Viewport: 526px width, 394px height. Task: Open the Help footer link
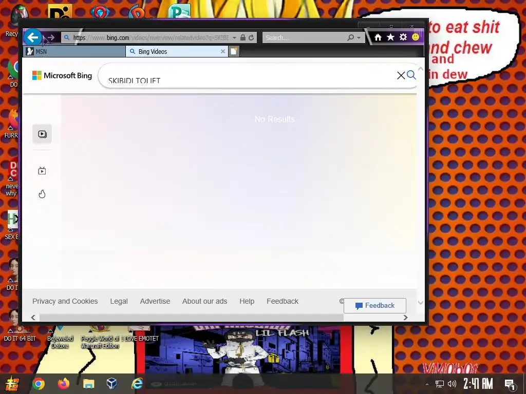pyautogui.click(x=247, y=301)
